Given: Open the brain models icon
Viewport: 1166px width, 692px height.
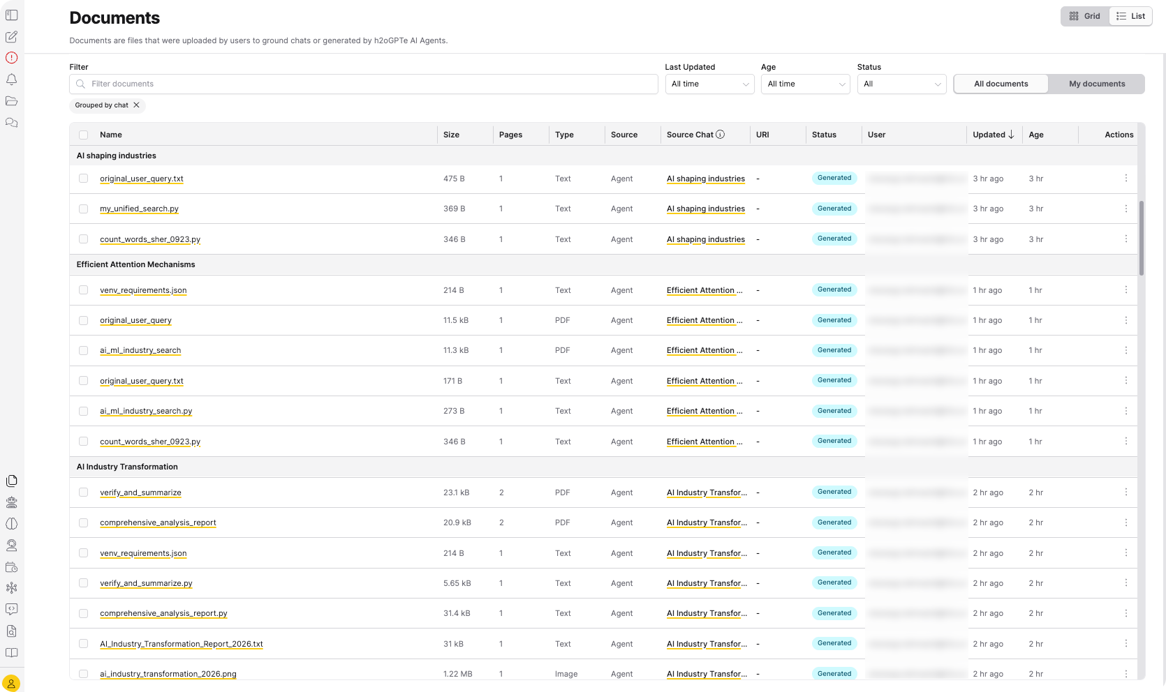Looking at the screenshot, I should click(x=11, y=524).
